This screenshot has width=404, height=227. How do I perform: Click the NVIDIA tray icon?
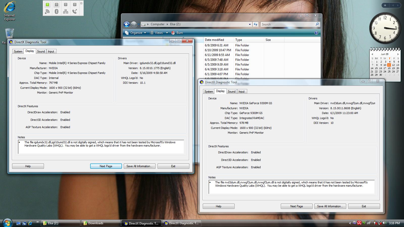(364, 223)
